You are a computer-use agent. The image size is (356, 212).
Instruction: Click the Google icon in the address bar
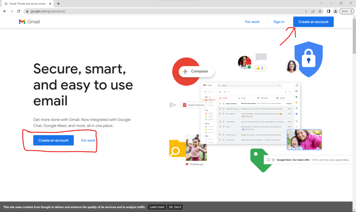pos(306,11)
